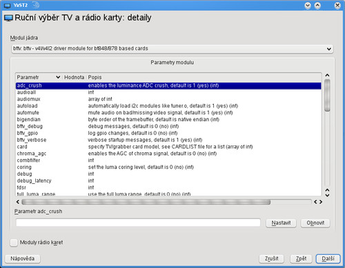Screen dimensions: 345x268
Task: Click the vertical scrollbar up arrow near bottom
Action: pyautogui.click(x=327, y=190)
